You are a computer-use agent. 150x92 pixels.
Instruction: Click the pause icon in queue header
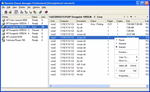124,17
